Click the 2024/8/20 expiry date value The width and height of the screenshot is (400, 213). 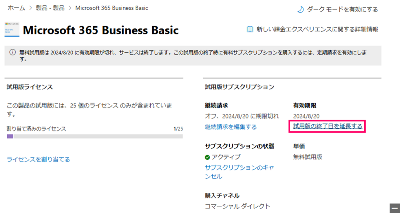[306, 116]
